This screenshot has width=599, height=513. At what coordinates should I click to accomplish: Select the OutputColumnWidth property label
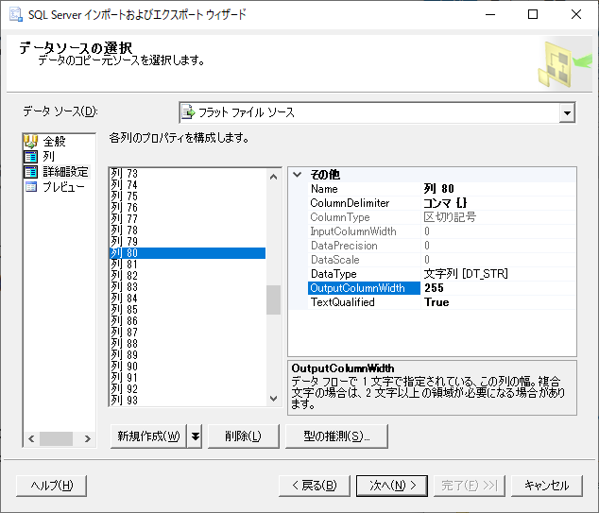coord(364,288)
